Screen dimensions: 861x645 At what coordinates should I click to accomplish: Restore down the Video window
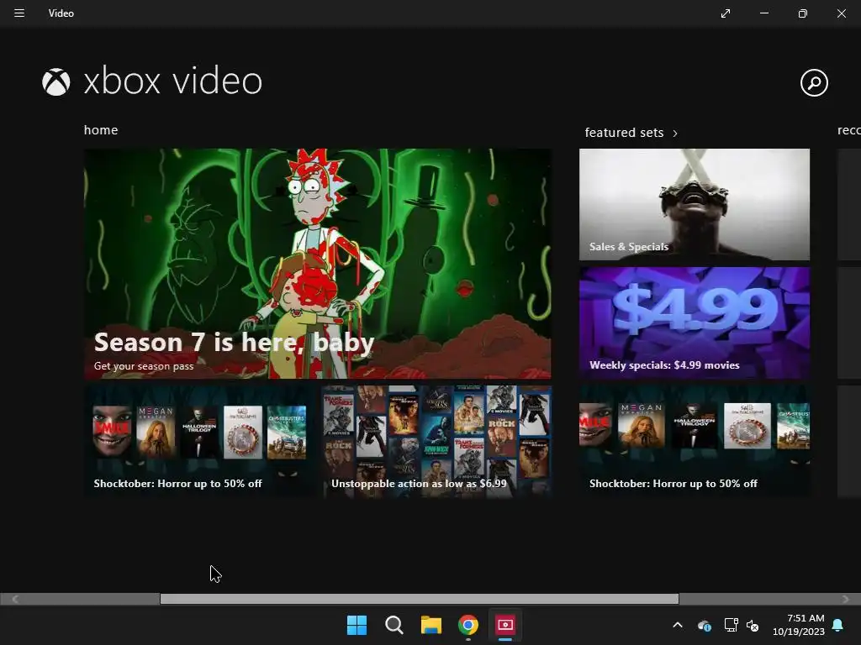[803, 13]
